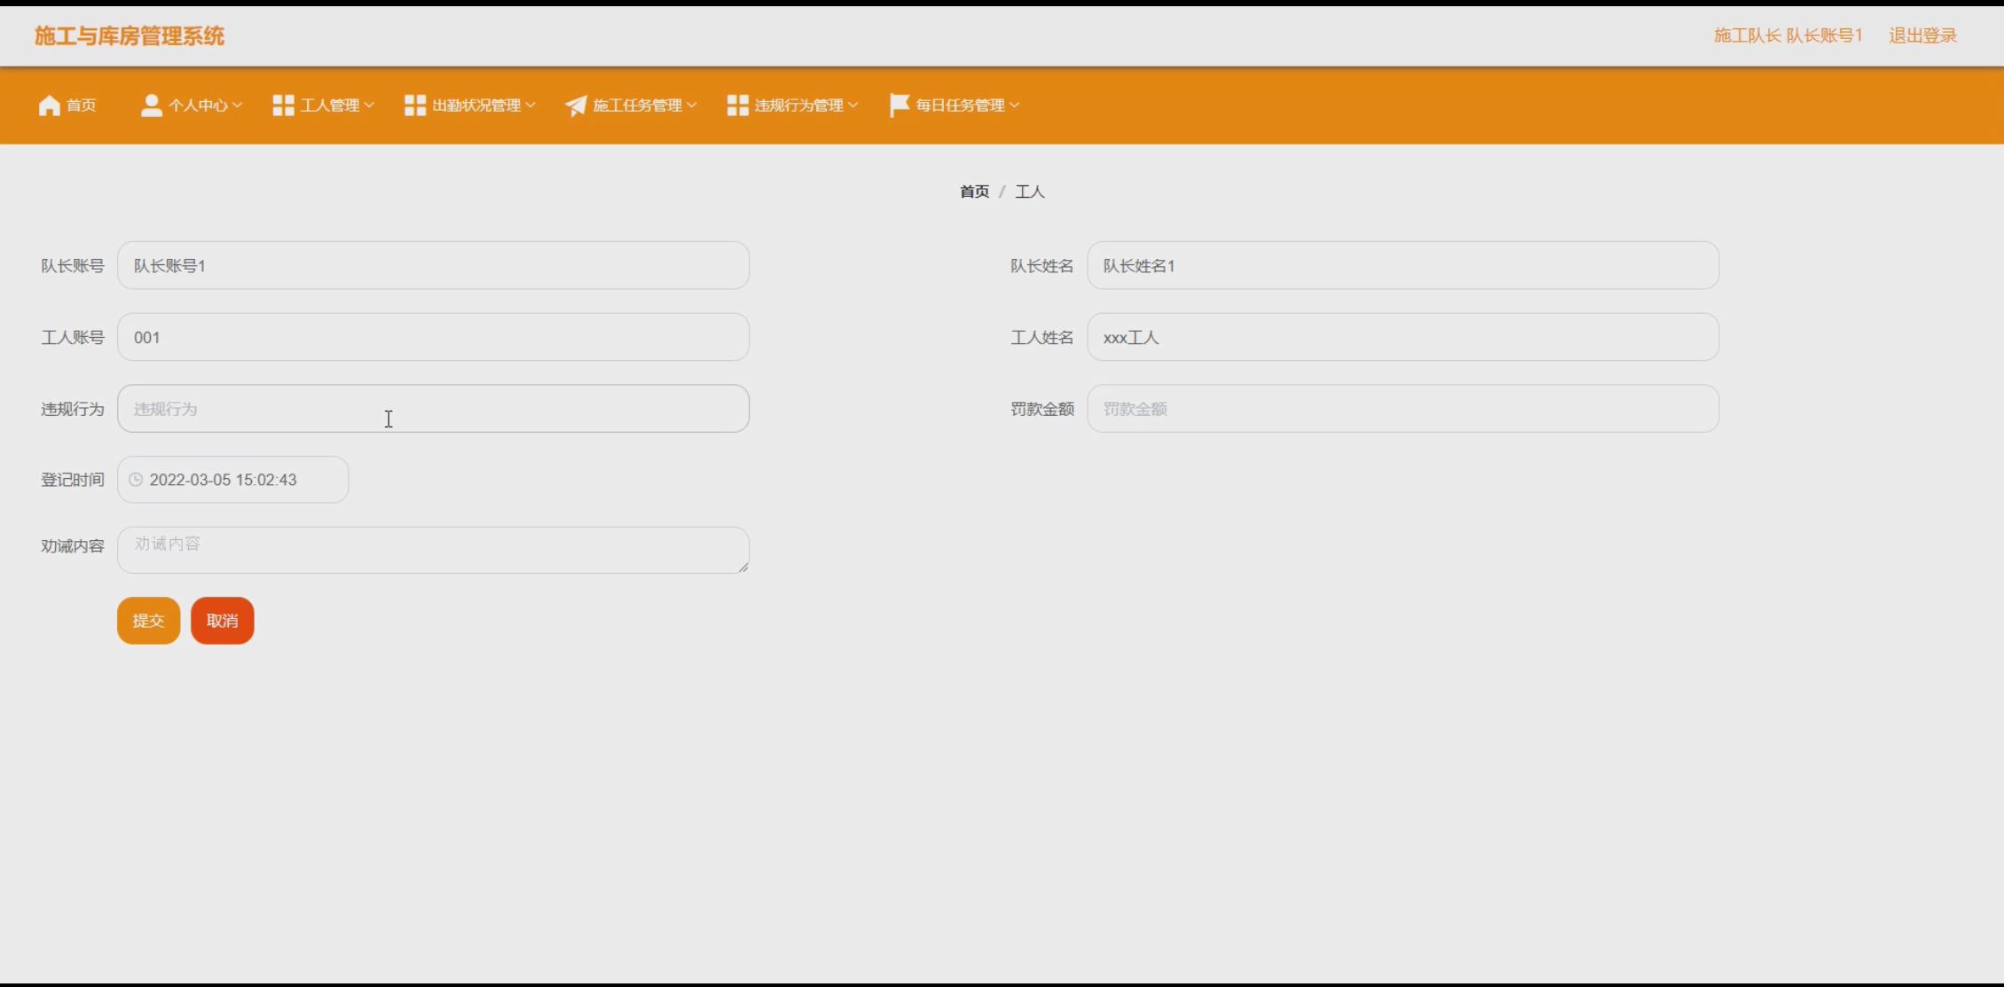The height and width of the screenshot is (987, 2004).
Task: Click the clock icon in 登记时间 field
Action: click(136, 480)
